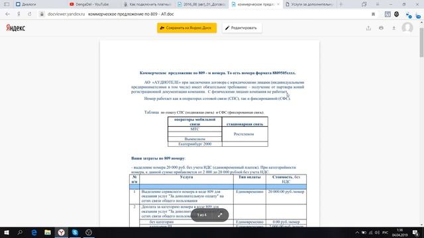Viewport: 424px width, 238px height.
Task: Open the clock and date flyout
Action: click(399, 233)
